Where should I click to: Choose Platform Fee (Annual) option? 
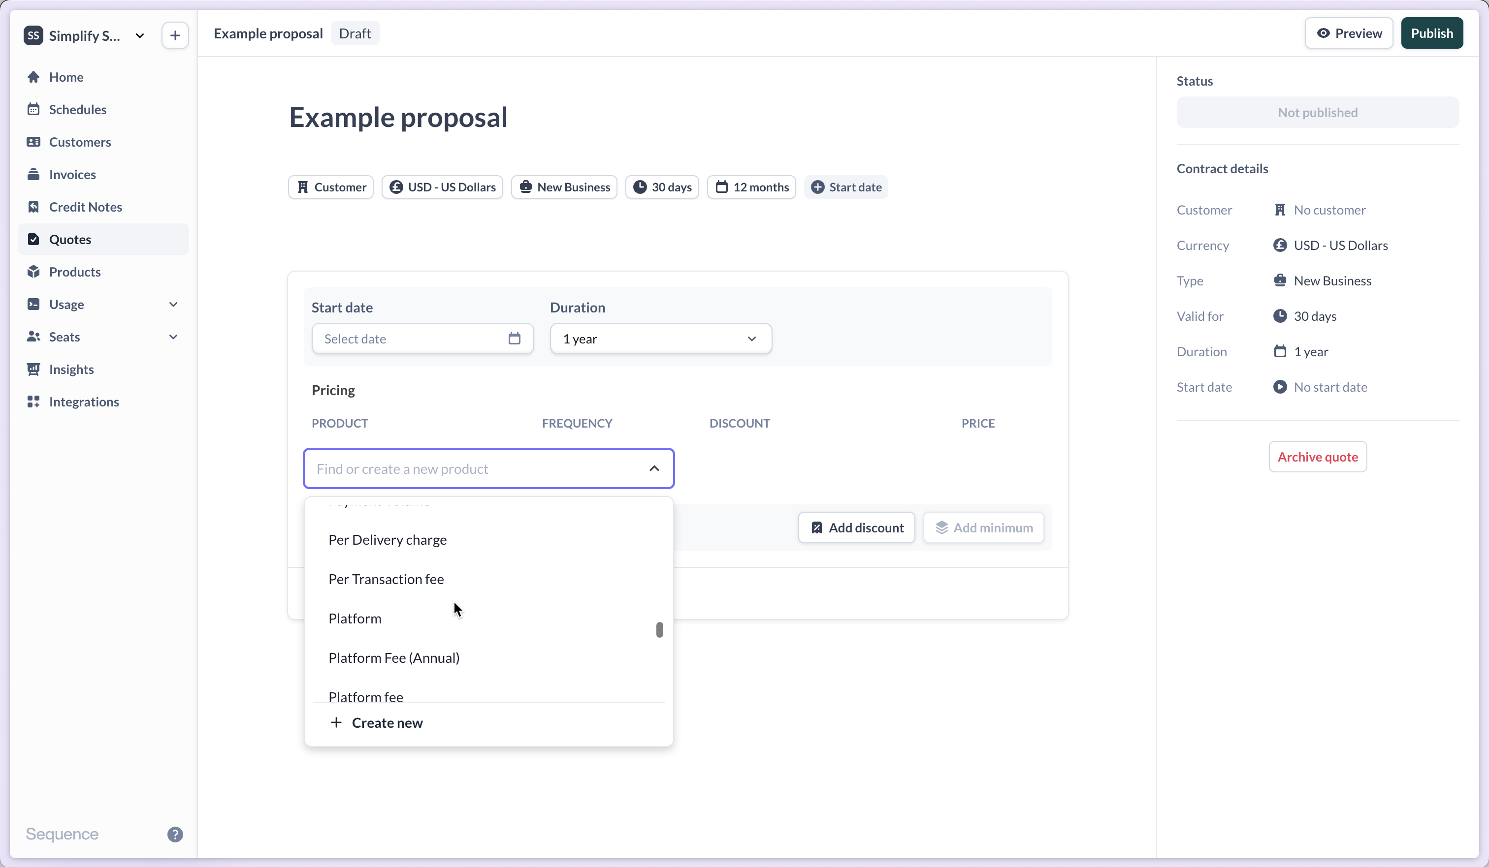(488, 658)
